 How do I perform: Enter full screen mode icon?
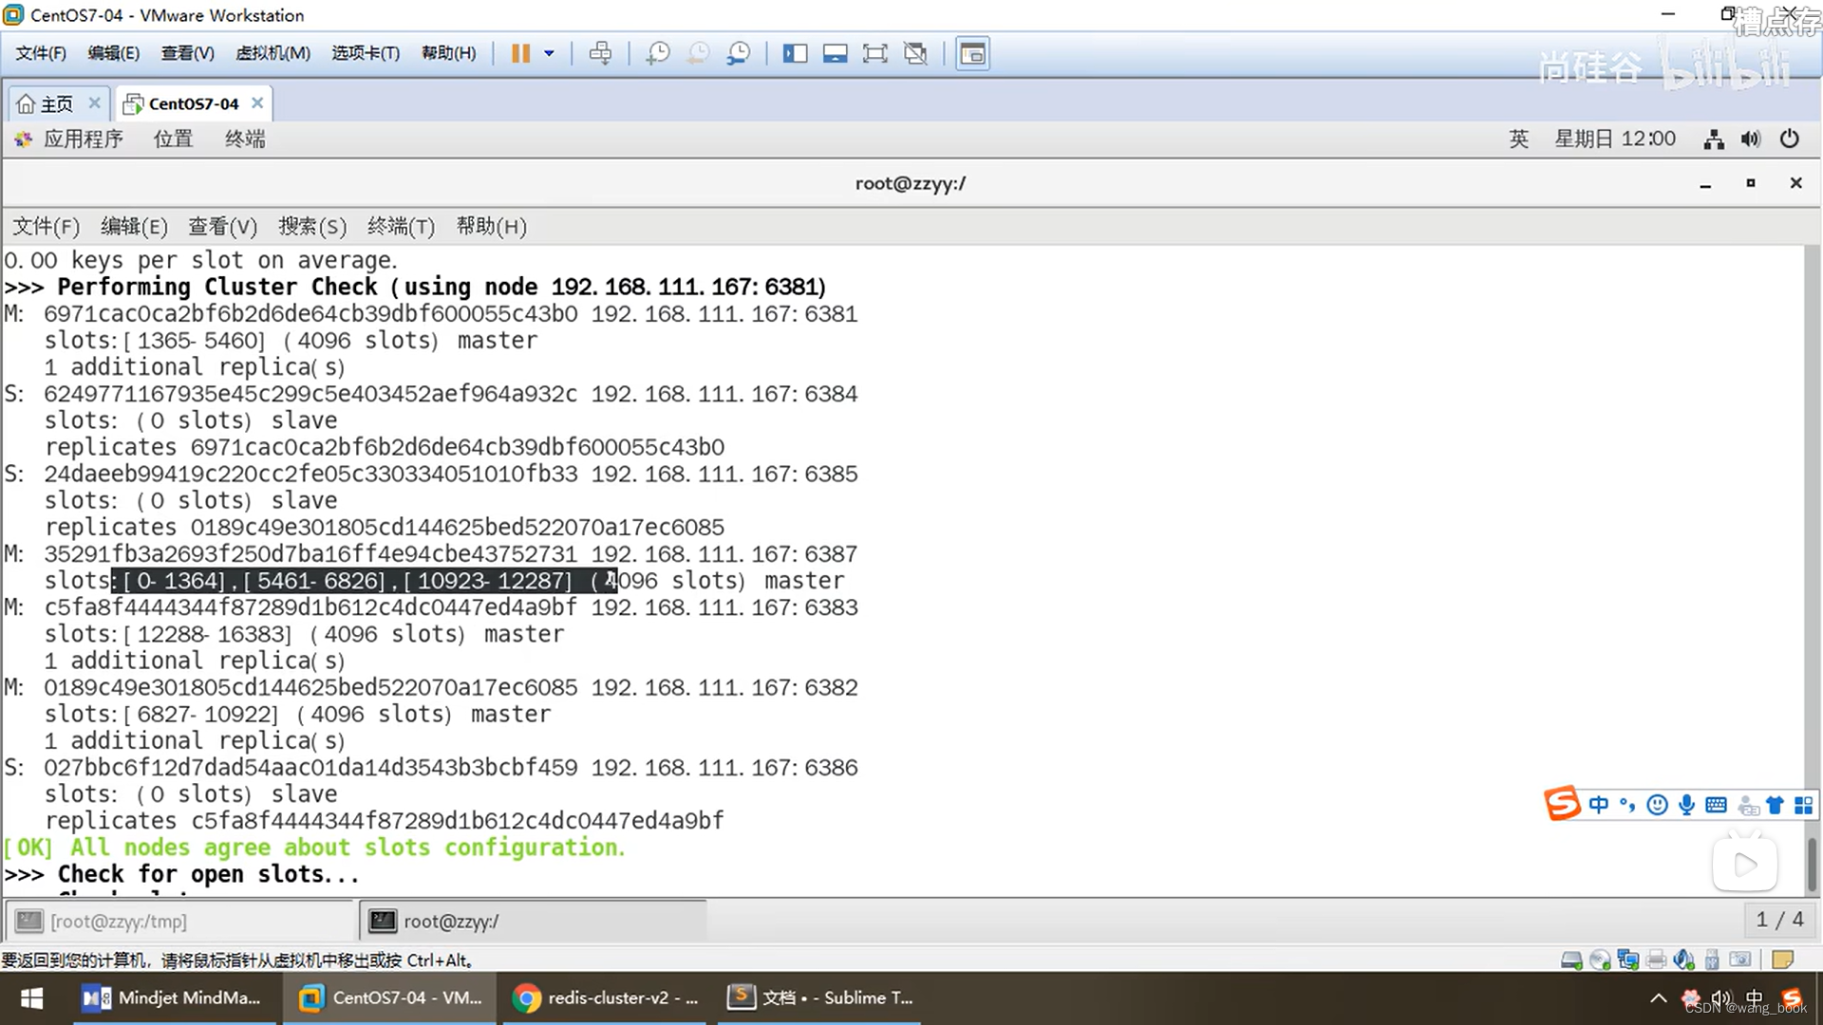tap(874, 54)
